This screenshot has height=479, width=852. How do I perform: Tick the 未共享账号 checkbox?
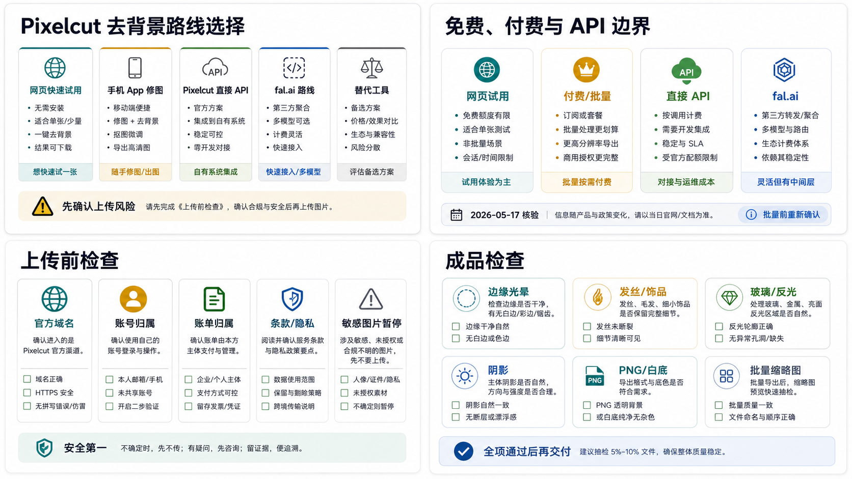click(110, 393)
